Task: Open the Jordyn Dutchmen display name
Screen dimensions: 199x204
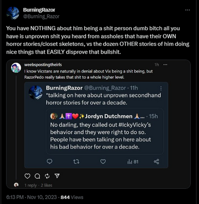Action: tap(108, 116)
